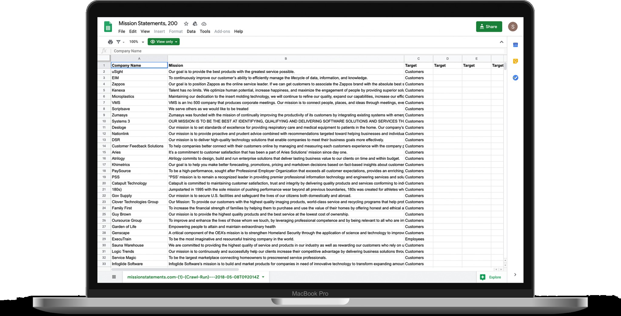Click the green Share button

point(489,27)
